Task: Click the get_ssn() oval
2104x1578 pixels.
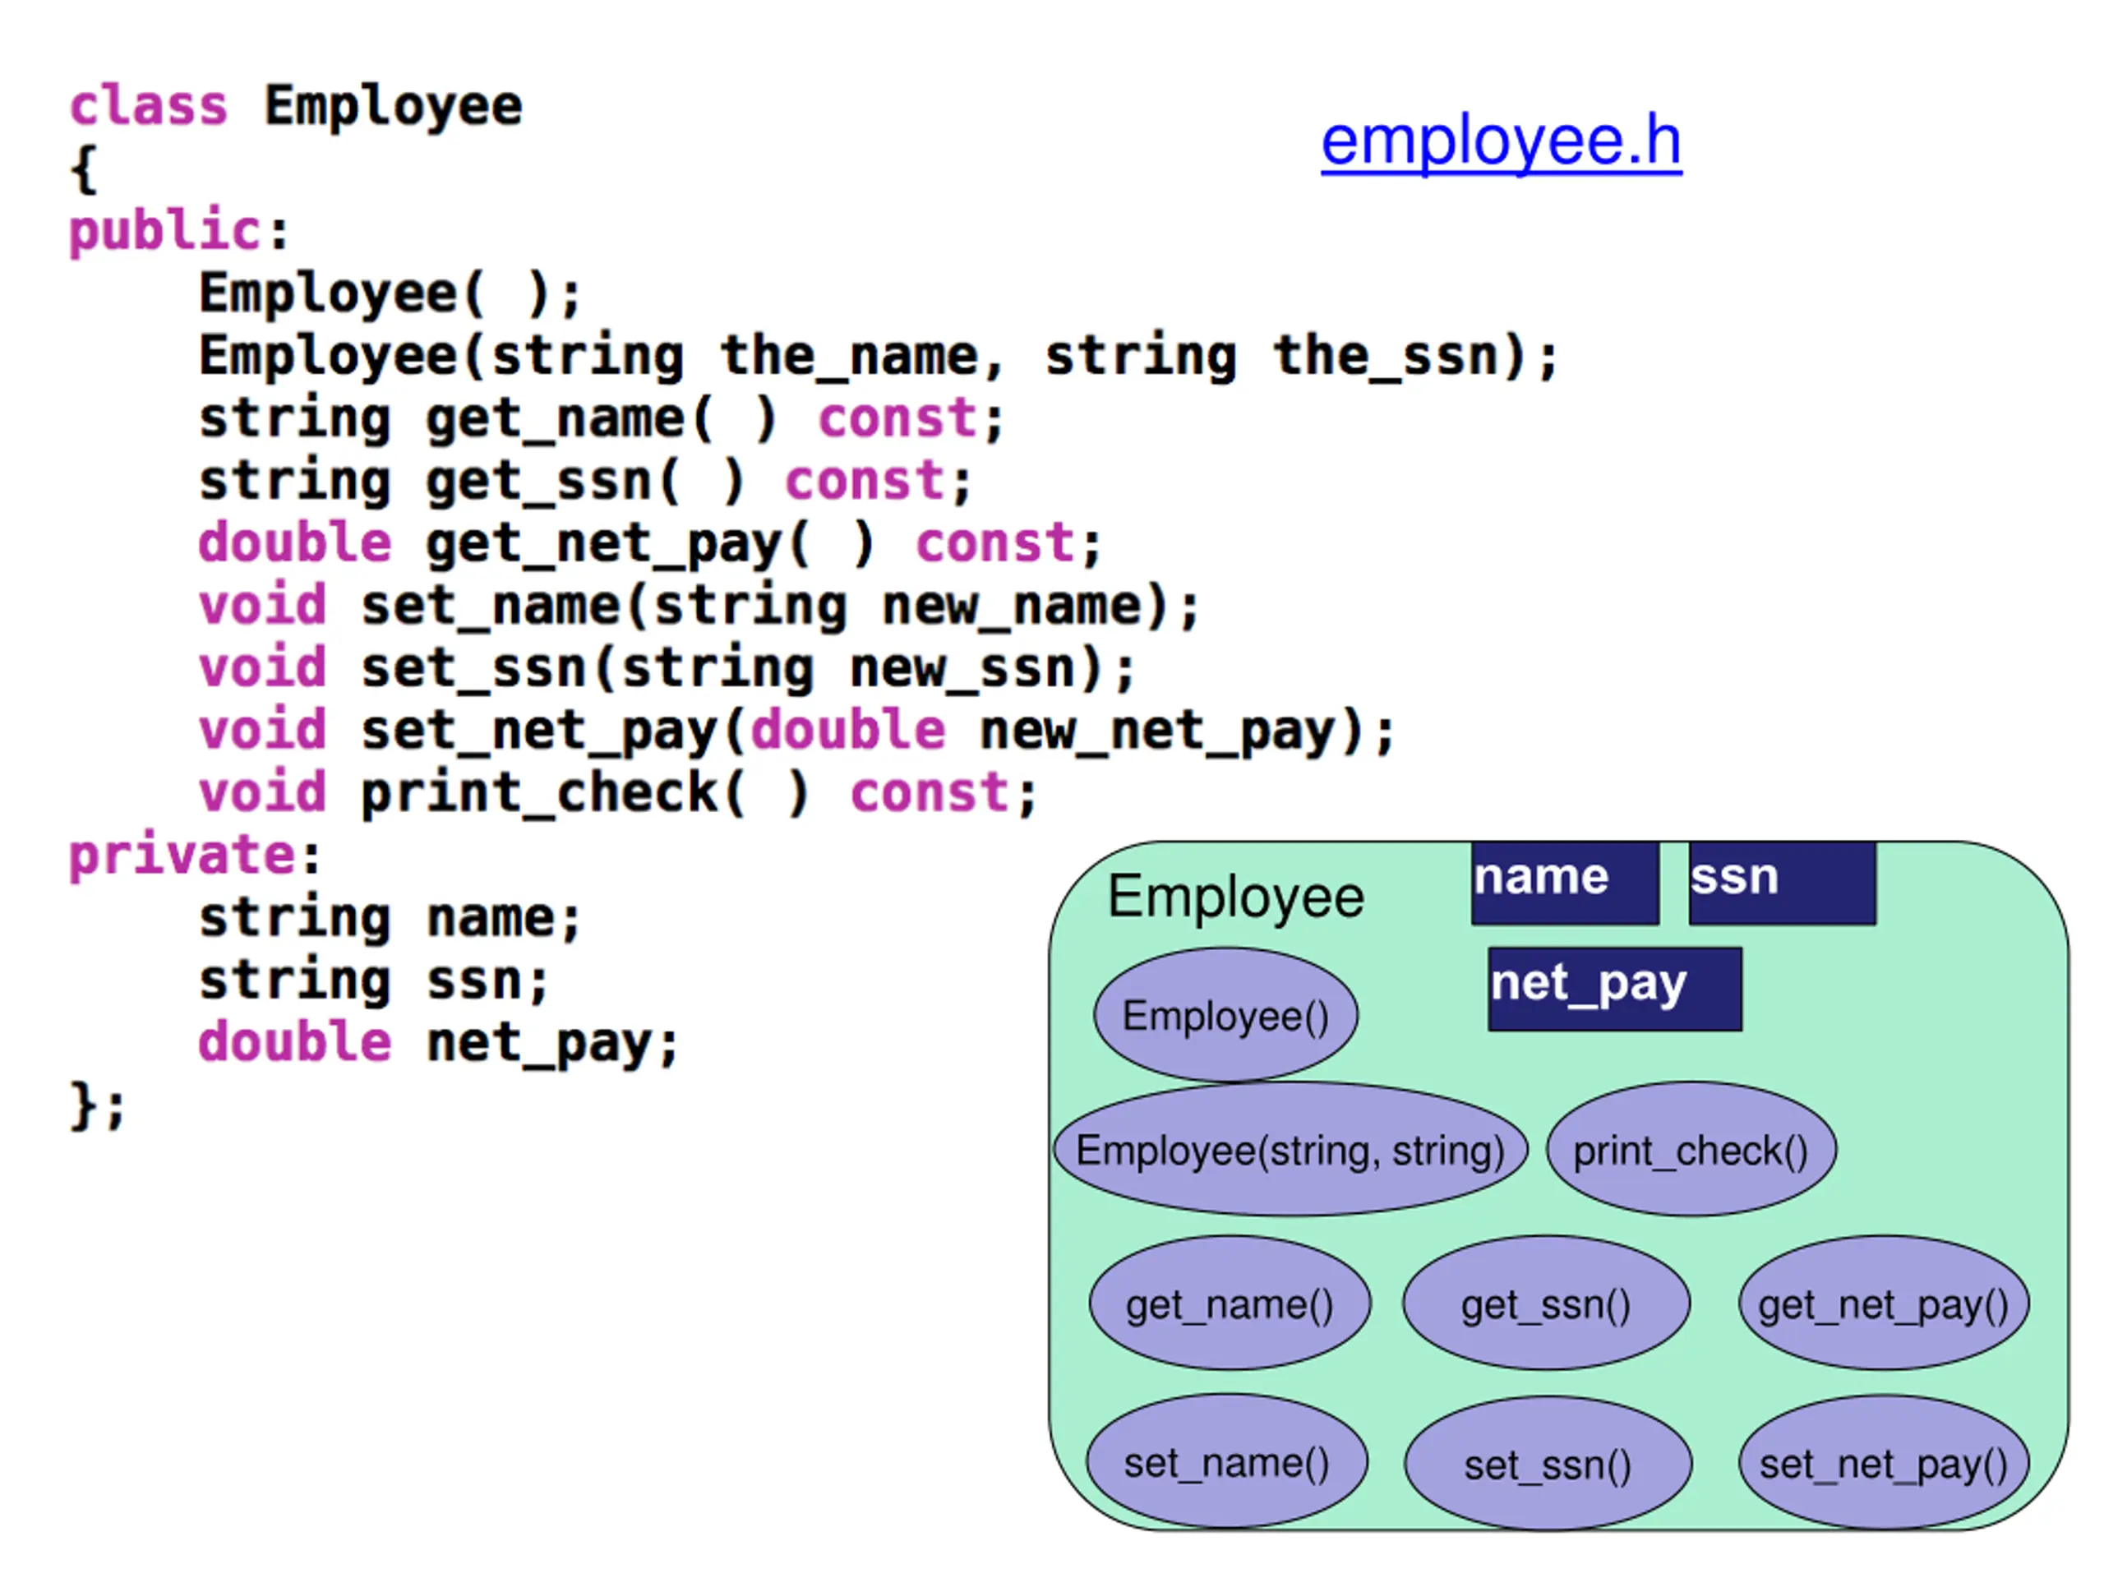Action: (1546, 1303)
